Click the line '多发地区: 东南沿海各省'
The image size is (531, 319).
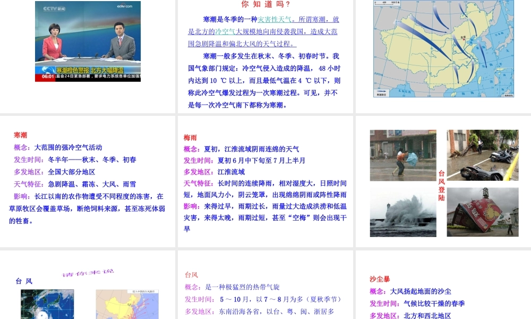[x=260, y=312]
